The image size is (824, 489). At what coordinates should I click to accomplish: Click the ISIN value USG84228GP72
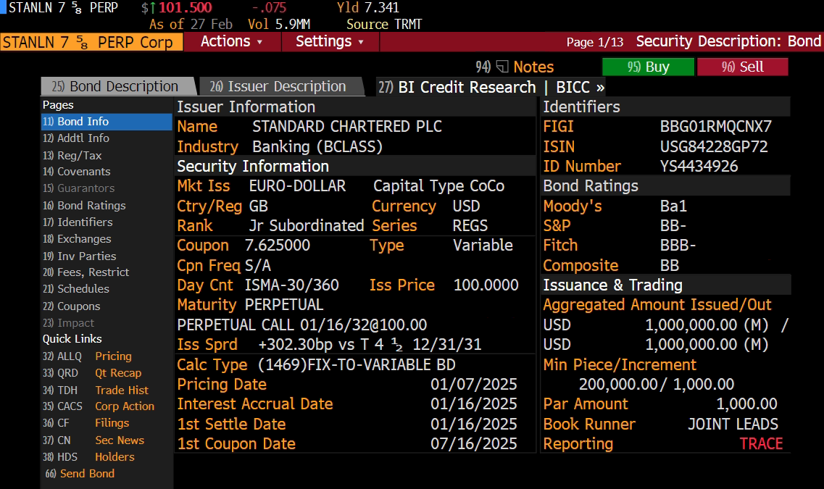(714, 146)
